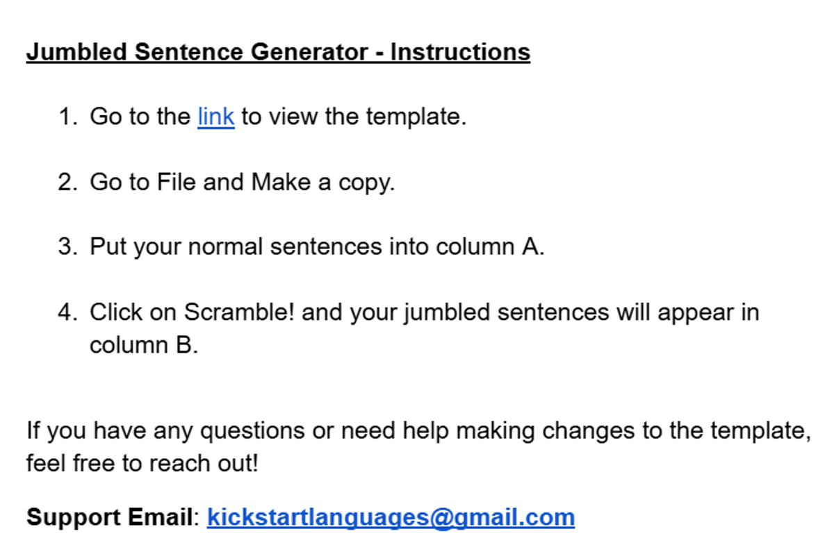Click the "Make a copy" text

click(x=322, y=182)
